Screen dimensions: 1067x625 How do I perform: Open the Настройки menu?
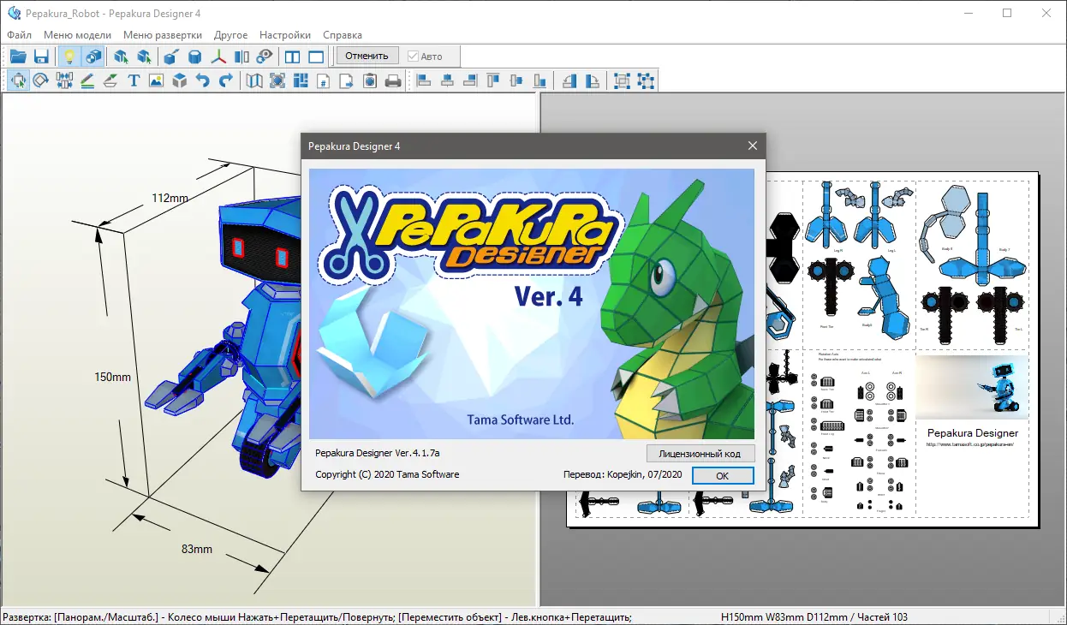tap(285, 35)
